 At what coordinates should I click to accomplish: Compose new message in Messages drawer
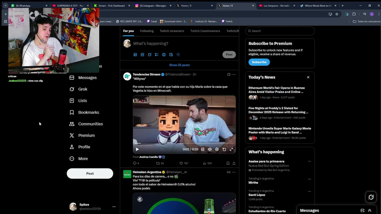363,210
